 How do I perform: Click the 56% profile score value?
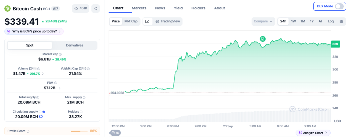pyautogui.click(x=93, y=131)
